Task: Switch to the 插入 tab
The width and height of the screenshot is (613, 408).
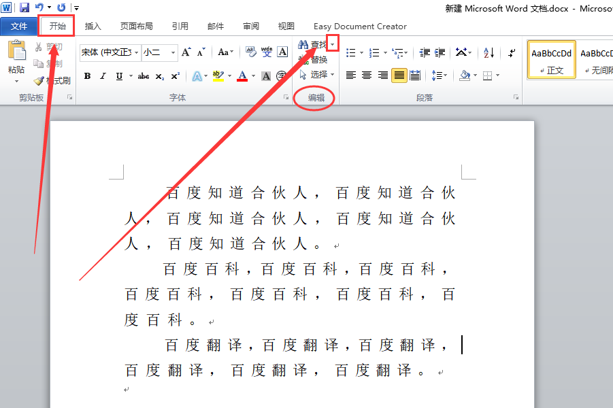Action: click(93, 27)
